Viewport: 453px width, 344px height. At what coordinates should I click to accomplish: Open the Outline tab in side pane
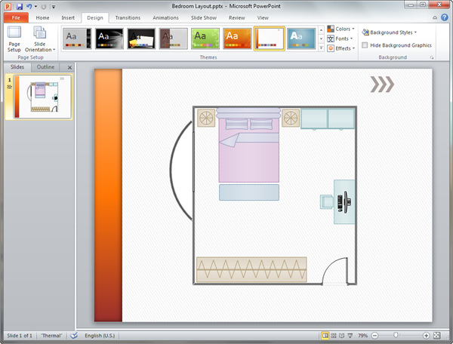point(46,67)
